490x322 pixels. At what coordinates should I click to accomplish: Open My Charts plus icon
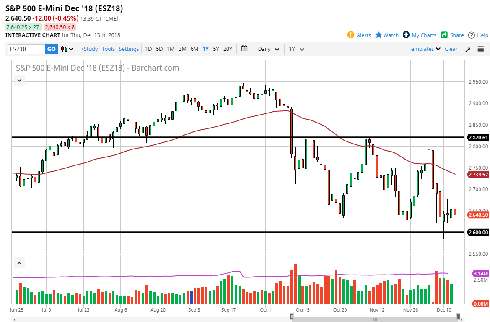point(406,35)
